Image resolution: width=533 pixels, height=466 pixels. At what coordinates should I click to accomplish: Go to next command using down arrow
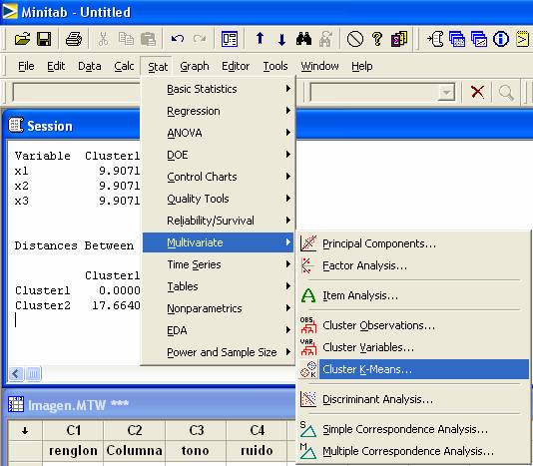tap(281, 39)
